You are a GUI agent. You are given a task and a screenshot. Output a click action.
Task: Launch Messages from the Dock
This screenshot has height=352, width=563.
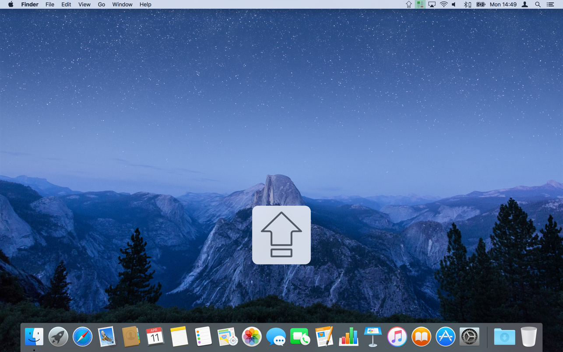pos(276,337)
